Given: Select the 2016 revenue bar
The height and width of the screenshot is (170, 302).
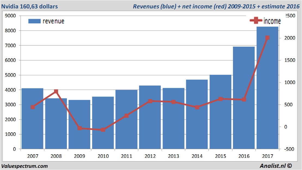Looking at the screenshot, I should (x=244, y=98).
